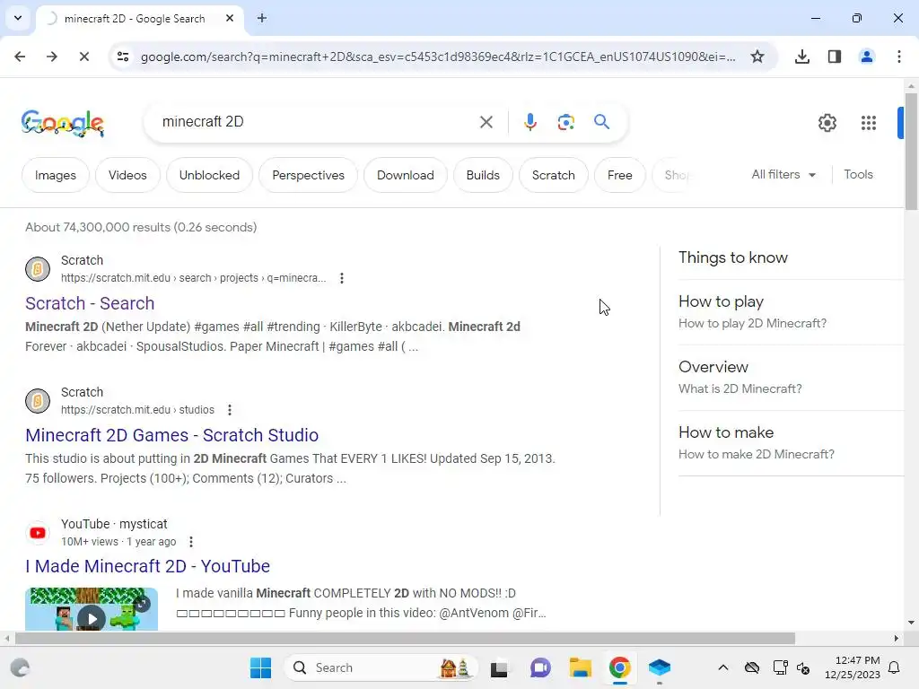Click the address bar URL
This screenshot has width=919, height=689.
pos(438,57)
